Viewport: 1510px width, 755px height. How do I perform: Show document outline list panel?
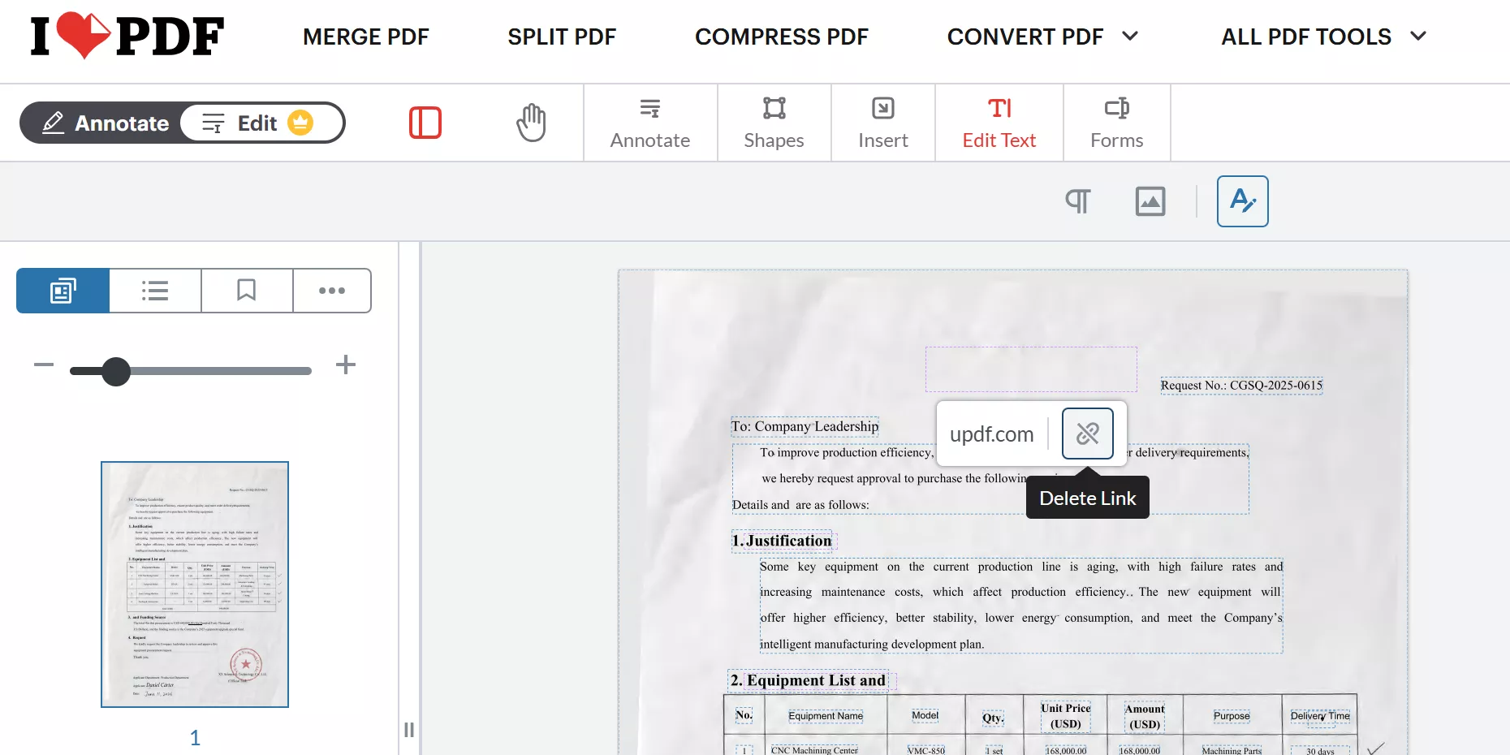point(155,291)
